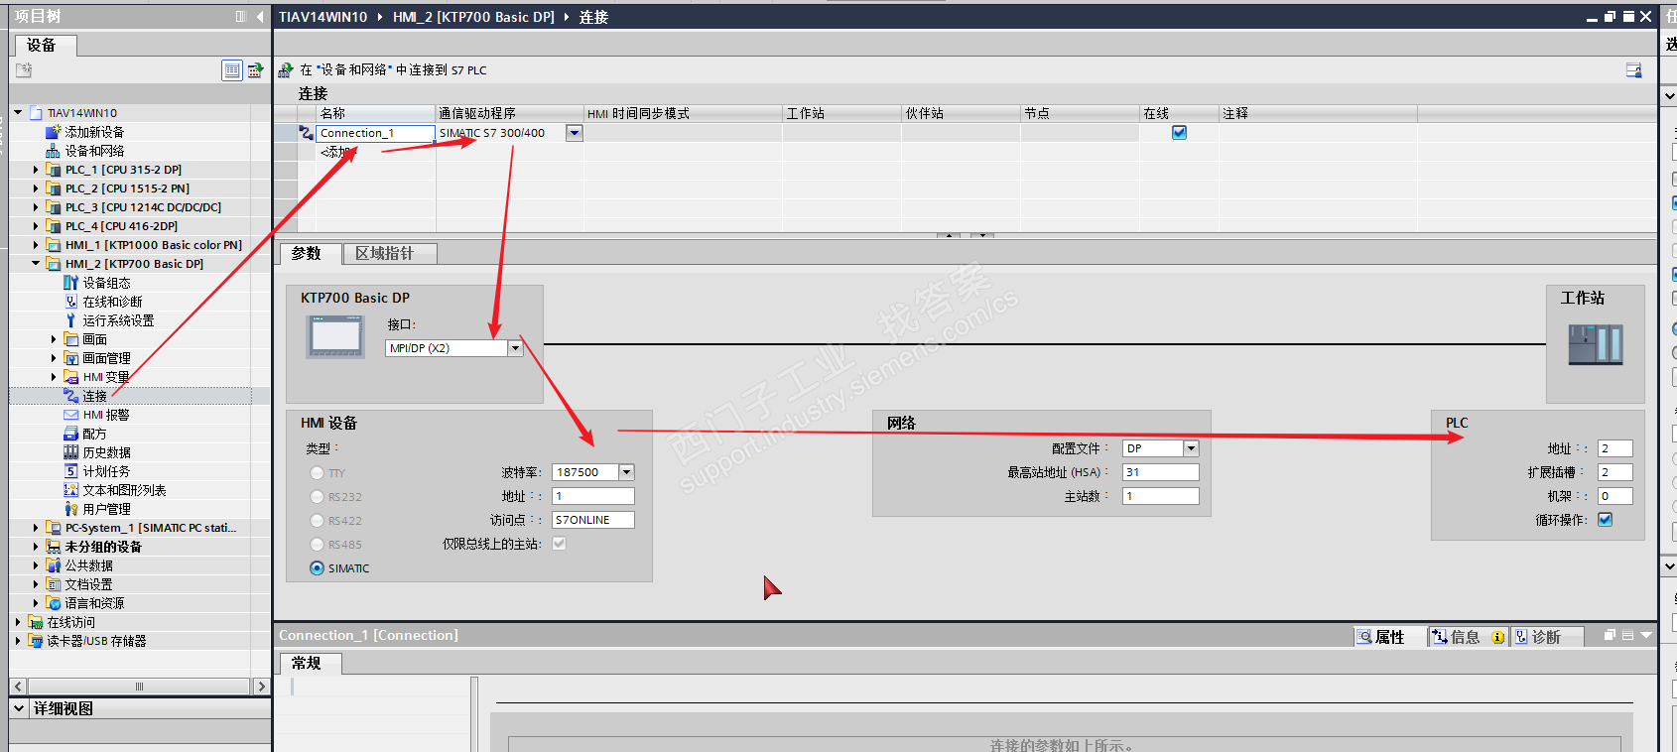Select the Connections icon in the project tree
This screenshot has height=752, width=1677.
click(x=71, y=396)
